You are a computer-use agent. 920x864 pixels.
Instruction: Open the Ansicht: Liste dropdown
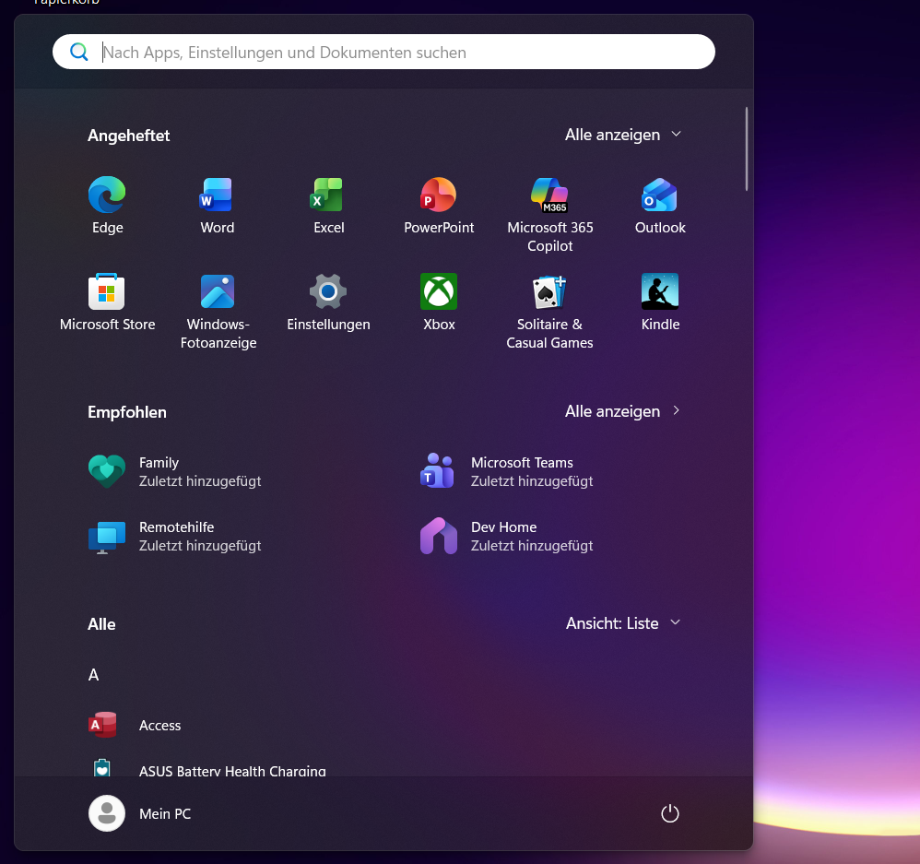622,622
